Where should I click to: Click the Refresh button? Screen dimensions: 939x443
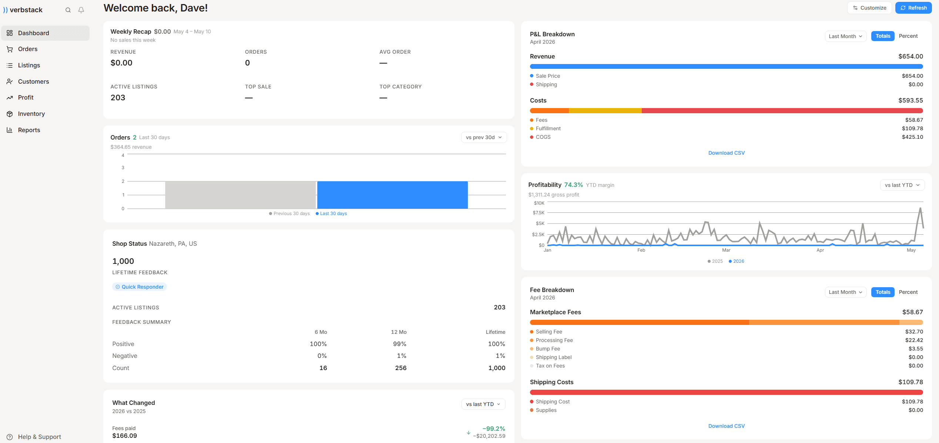913,8
